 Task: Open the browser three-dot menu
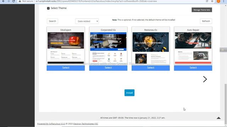(223, 1)
